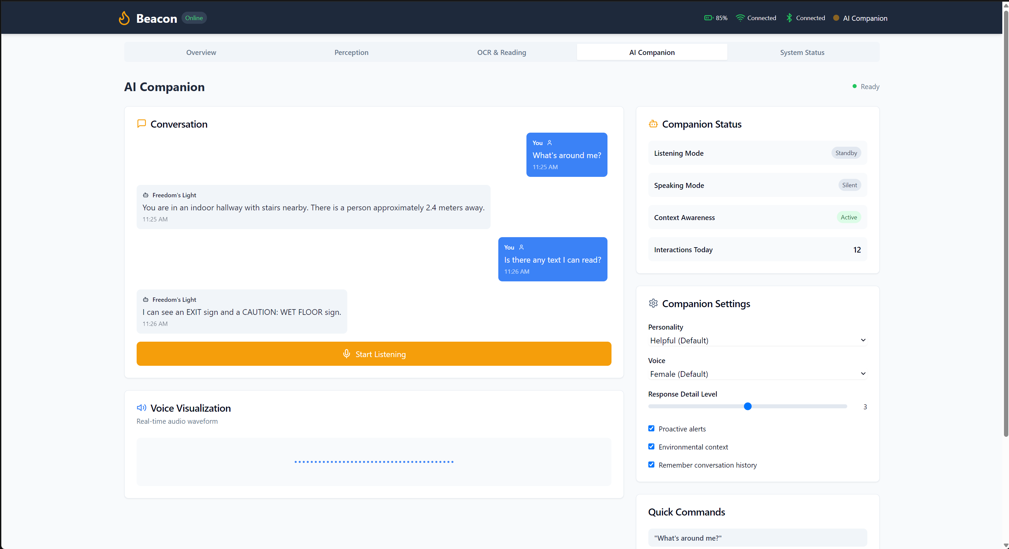Switch to the Perception tab

(x=351, y=52)
